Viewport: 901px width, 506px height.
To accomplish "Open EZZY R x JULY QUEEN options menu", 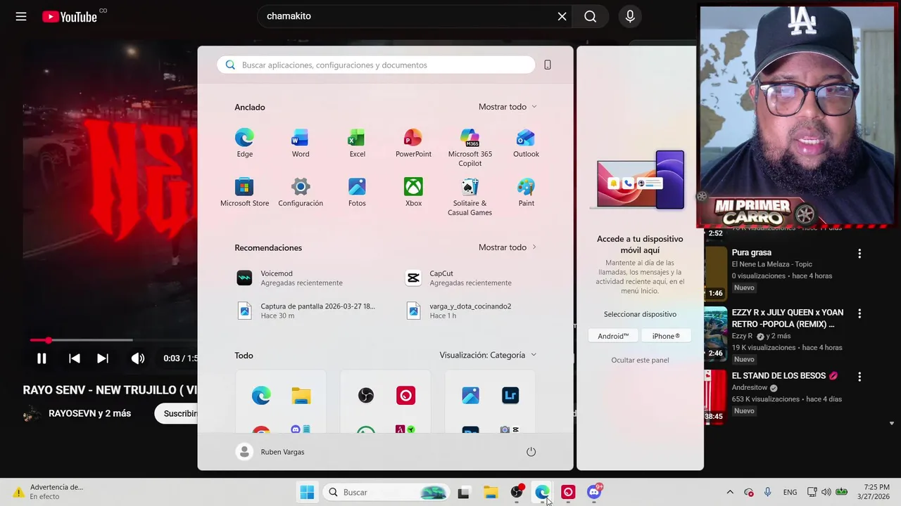I will coord(859,313).
